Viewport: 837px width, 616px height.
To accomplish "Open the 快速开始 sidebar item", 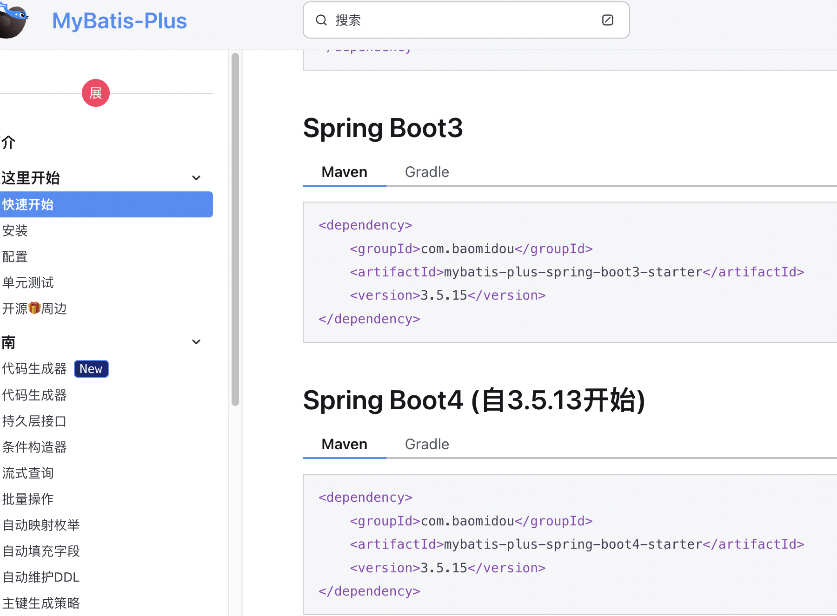I will click(106, 204).
